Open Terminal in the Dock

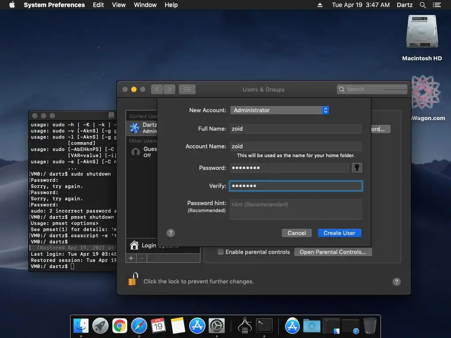pos(264,326)
